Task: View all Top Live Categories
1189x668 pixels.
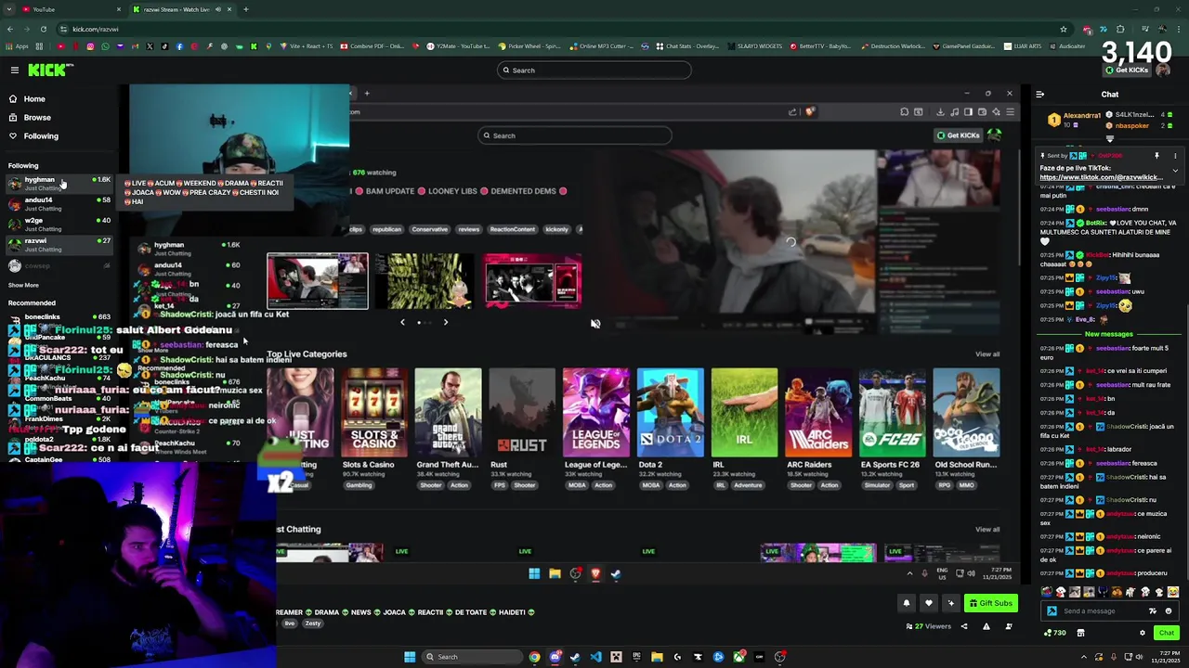Action: click(x=987, y=354)
